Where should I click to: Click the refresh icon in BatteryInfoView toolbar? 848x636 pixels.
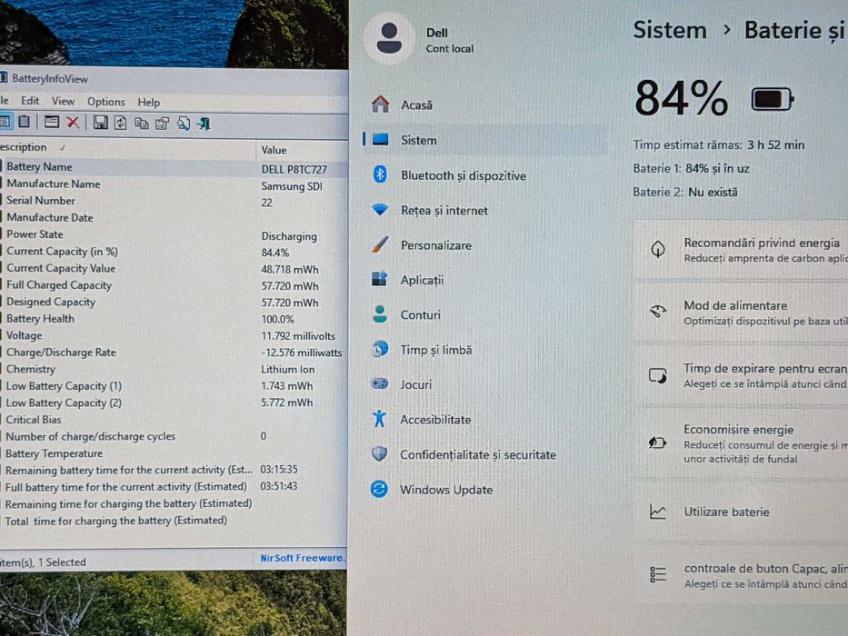120,124
